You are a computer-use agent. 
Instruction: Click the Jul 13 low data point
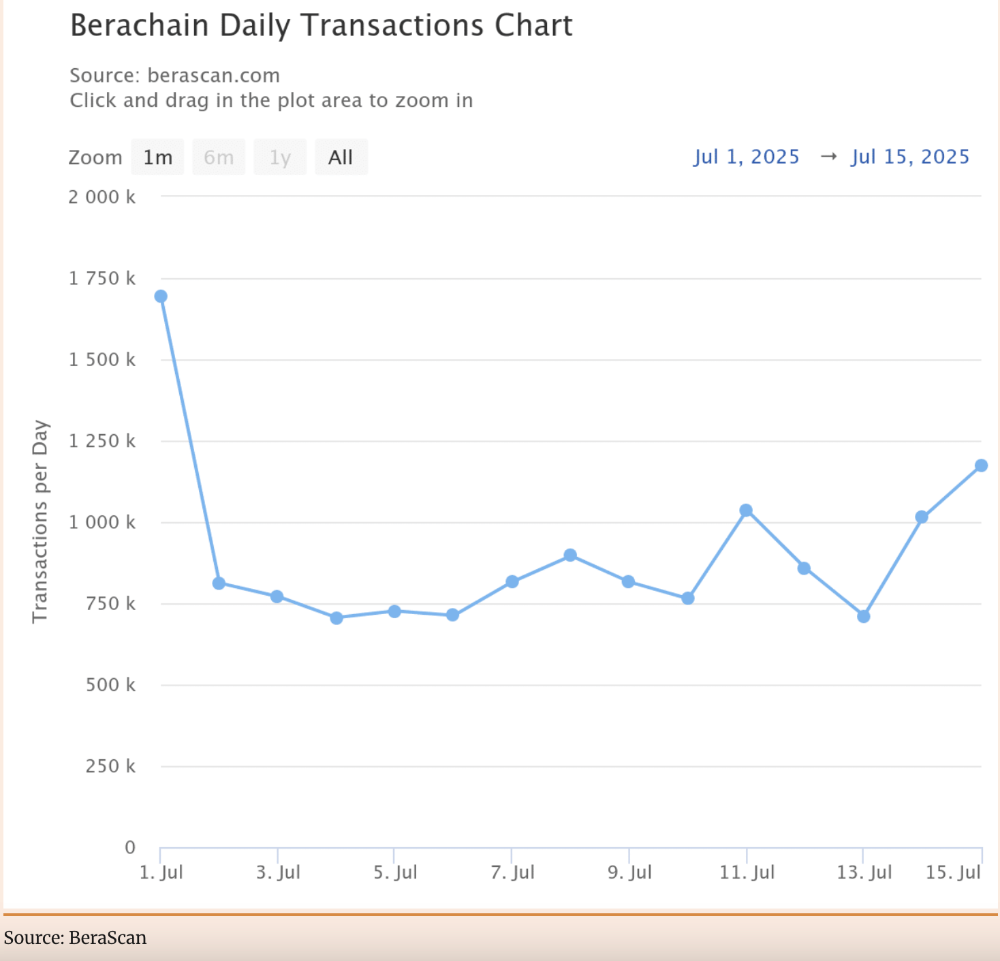point(864,617)
